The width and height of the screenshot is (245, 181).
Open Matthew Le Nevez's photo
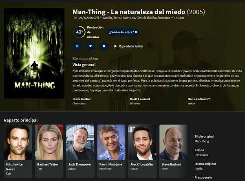(18, 142)
